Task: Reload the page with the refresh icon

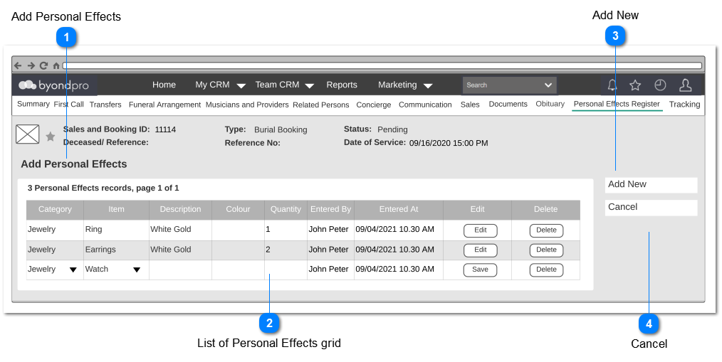Action: pyautogui.click(x=43, y=65)
